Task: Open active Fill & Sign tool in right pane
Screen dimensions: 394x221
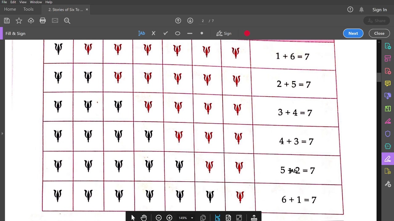Action: (x=388, y=159)
